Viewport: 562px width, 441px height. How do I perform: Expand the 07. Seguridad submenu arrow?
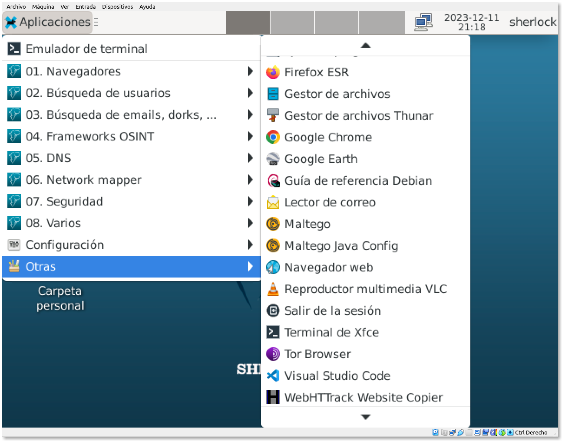250,201
